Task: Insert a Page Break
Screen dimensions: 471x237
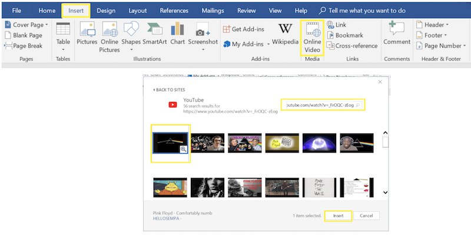Action: pos(24,46)
